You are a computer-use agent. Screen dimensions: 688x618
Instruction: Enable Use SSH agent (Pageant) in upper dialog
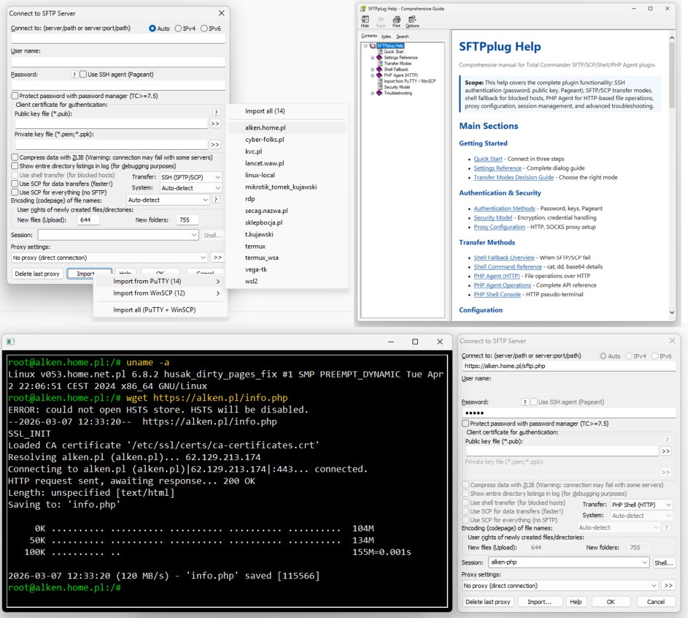[83, 75]
